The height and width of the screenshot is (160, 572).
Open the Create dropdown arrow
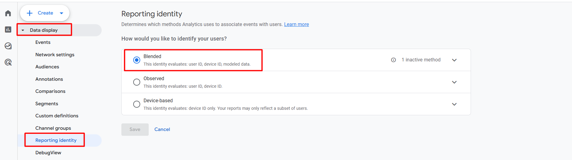62,13
